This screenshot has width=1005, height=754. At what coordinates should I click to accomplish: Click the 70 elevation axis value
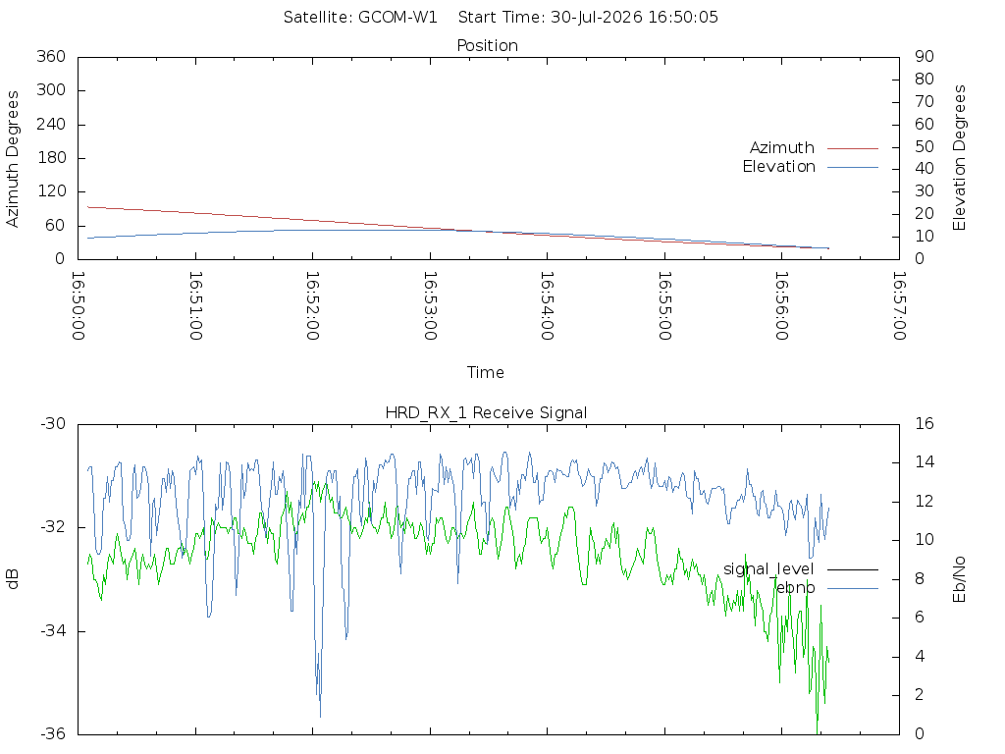[925, 101]
